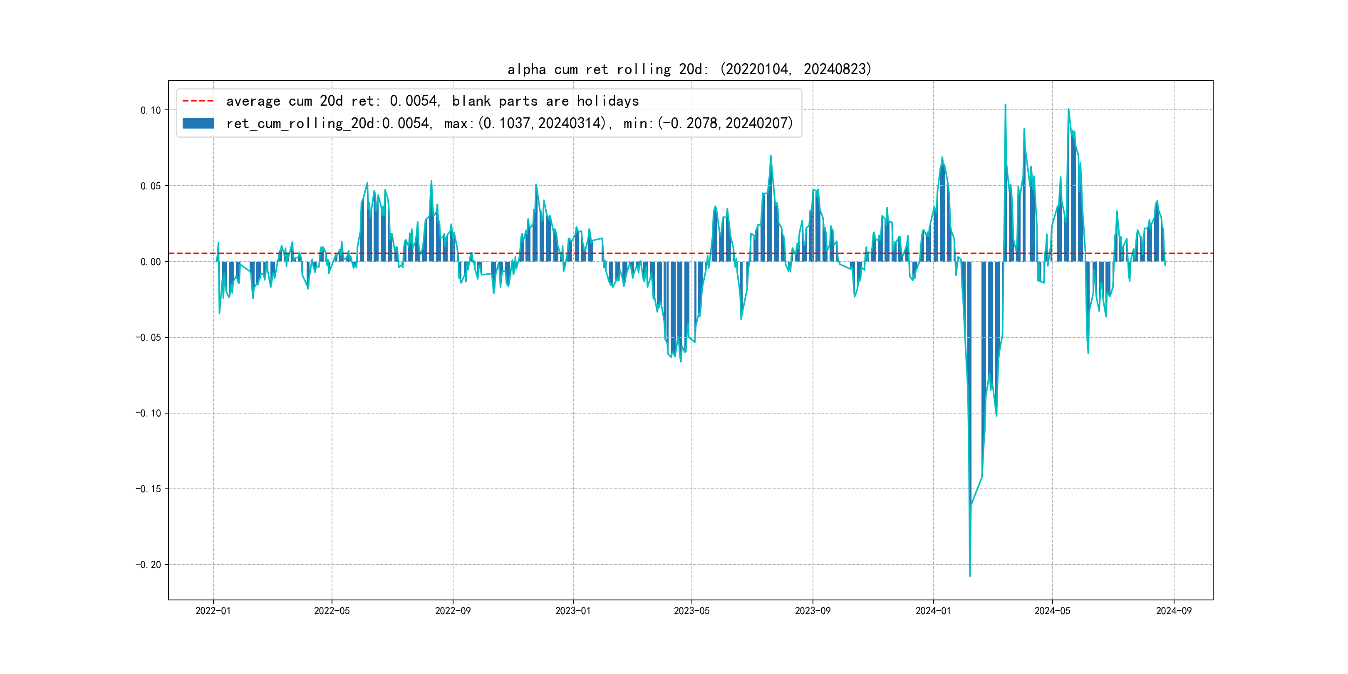Click the 2022-01 x-axis label
This screenshot has height=674, width=1348.
point(213,611)
